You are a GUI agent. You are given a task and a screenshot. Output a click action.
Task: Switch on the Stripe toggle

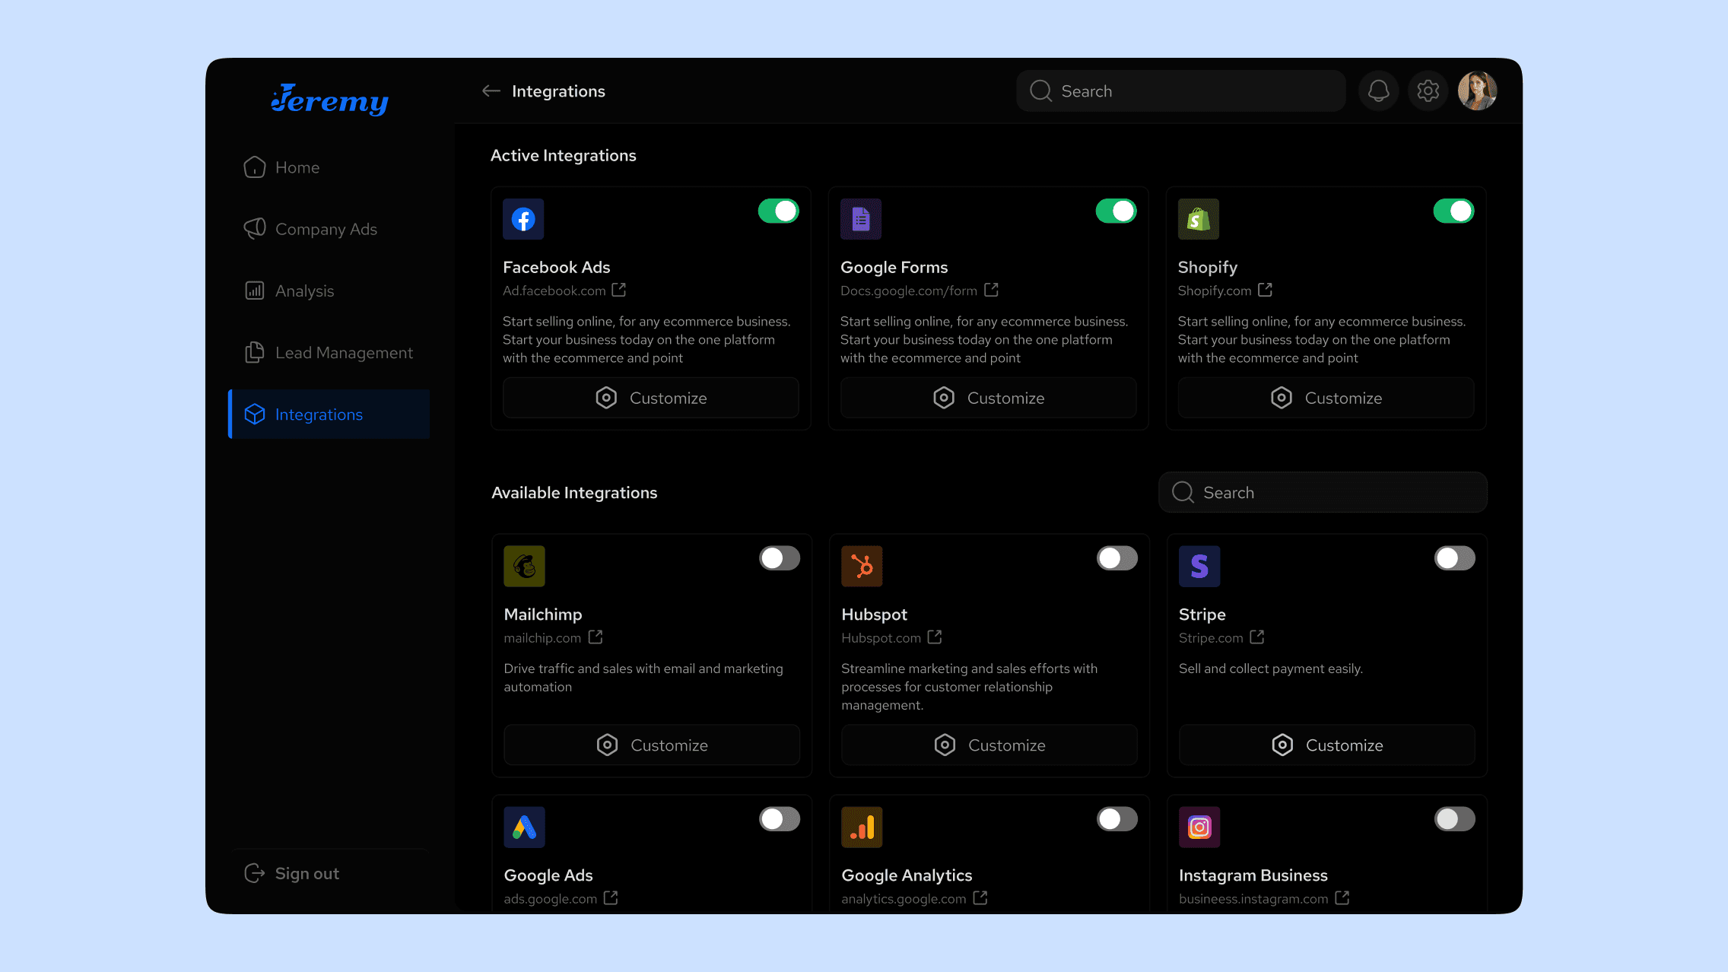(x=1454, y=558)
